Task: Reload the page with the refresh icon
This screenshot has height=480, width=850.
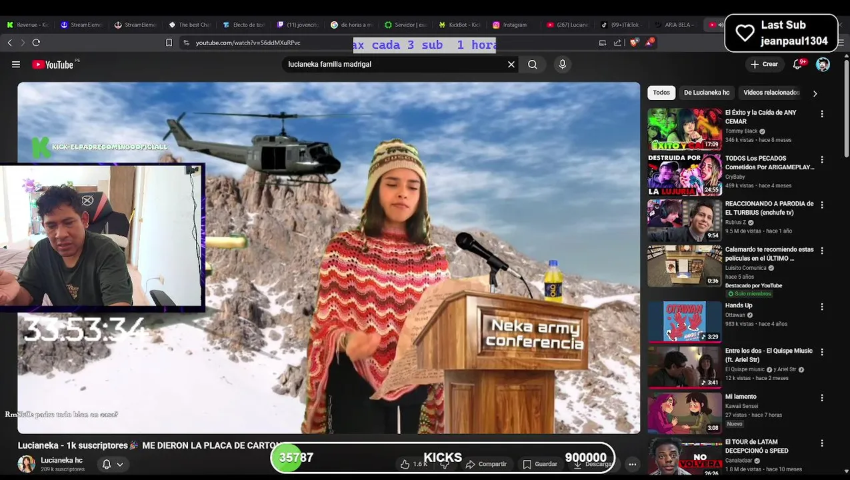Action: pos(36,43)
